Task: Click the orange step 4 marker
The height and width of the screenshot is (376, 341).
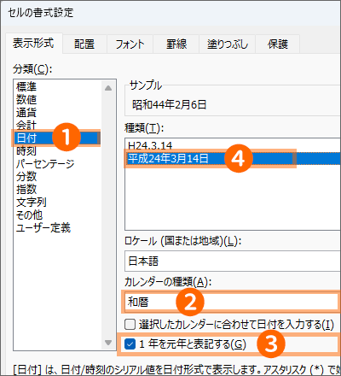Action: pos(239,158)
